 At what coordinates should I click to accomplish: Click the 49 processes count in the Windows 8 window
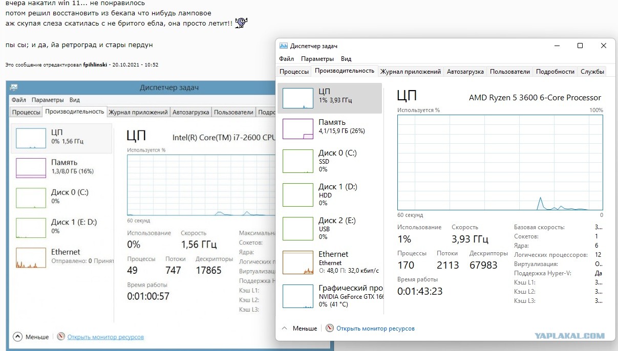point(133,270)
